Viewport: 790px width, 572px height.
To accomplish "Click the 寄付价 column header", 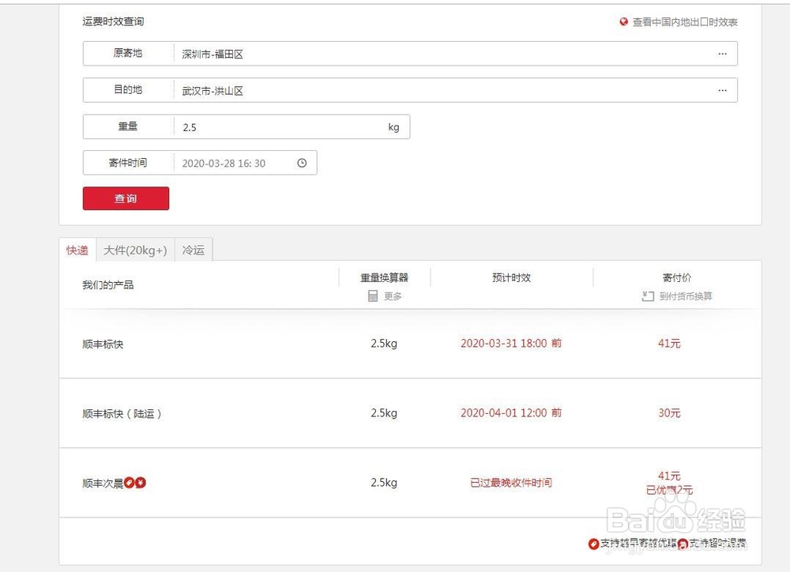I will click(677, 277).
